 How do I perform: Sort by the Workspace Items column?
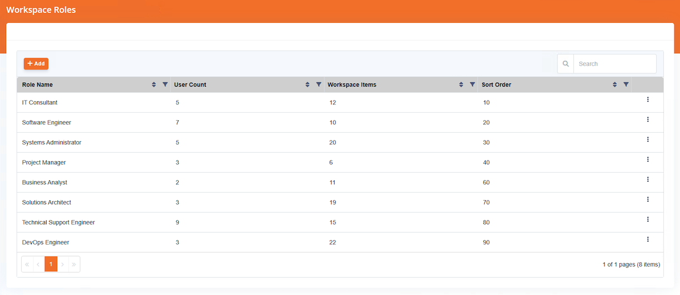click(461, 84)
